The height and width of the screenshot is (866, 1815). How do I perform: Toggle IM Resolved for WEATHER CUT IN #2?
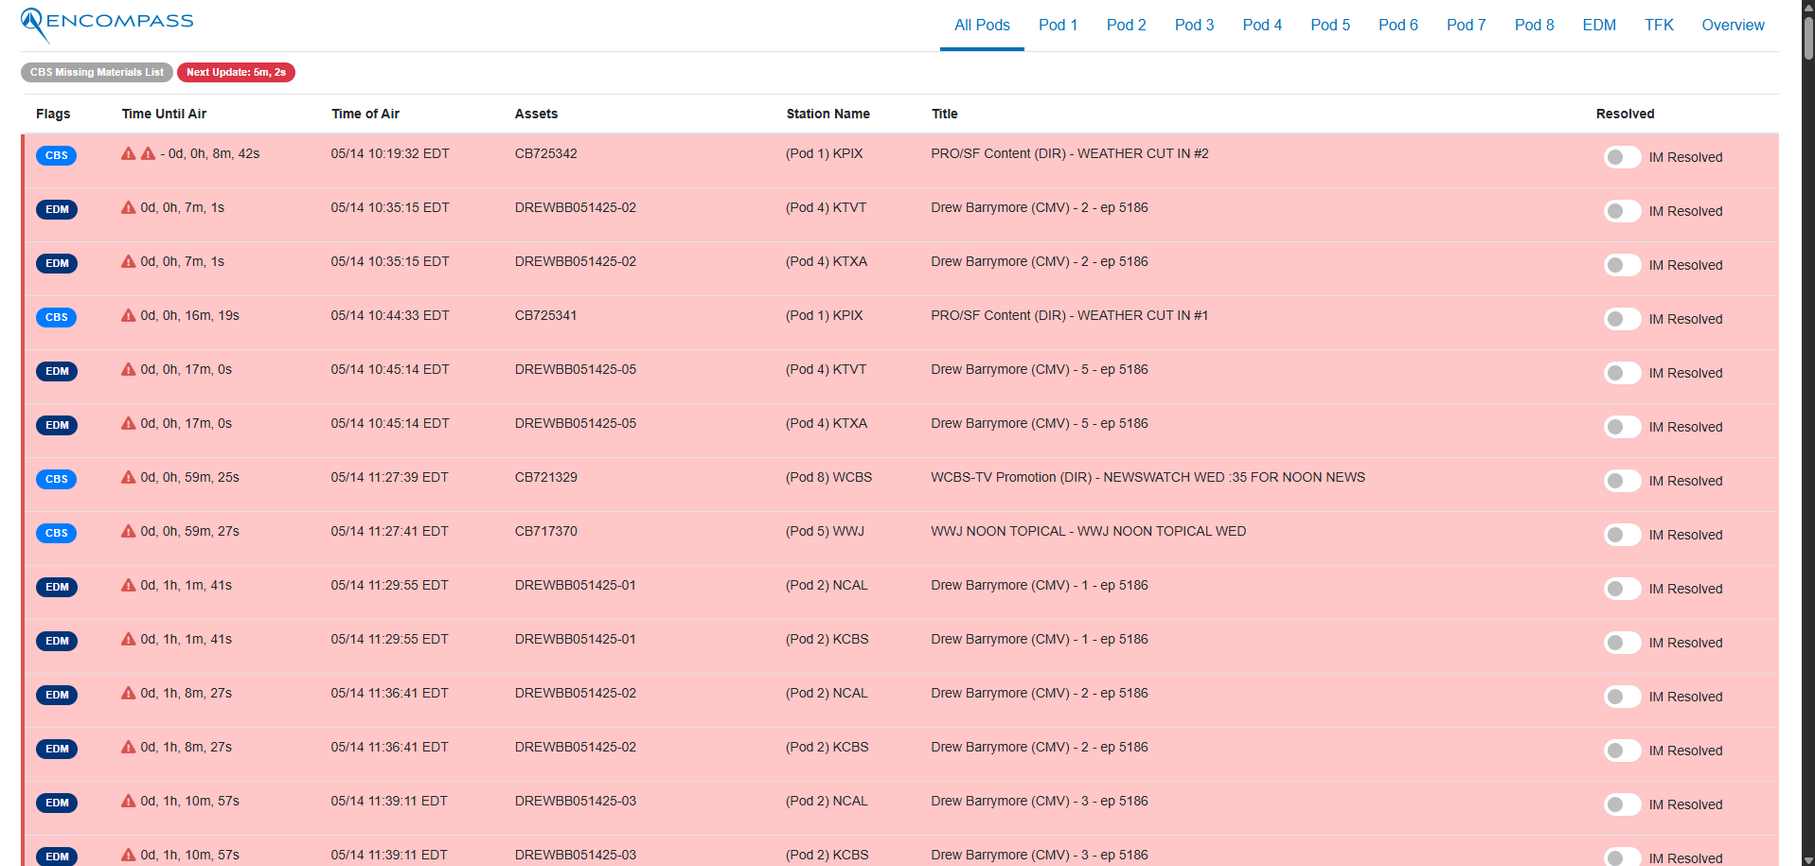click(1622, 157)
